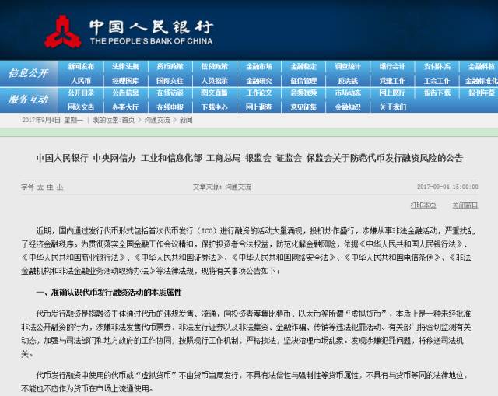Screen dimensions: 498x396
Task: Select 图文直播 in service menu
Action: 214,93
